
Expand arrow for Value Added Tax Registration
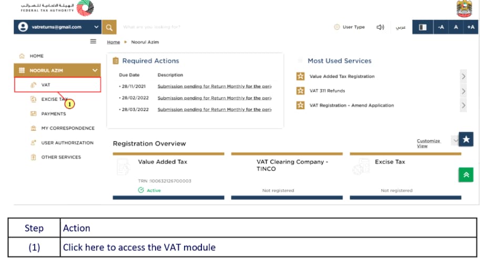point(463,76)
